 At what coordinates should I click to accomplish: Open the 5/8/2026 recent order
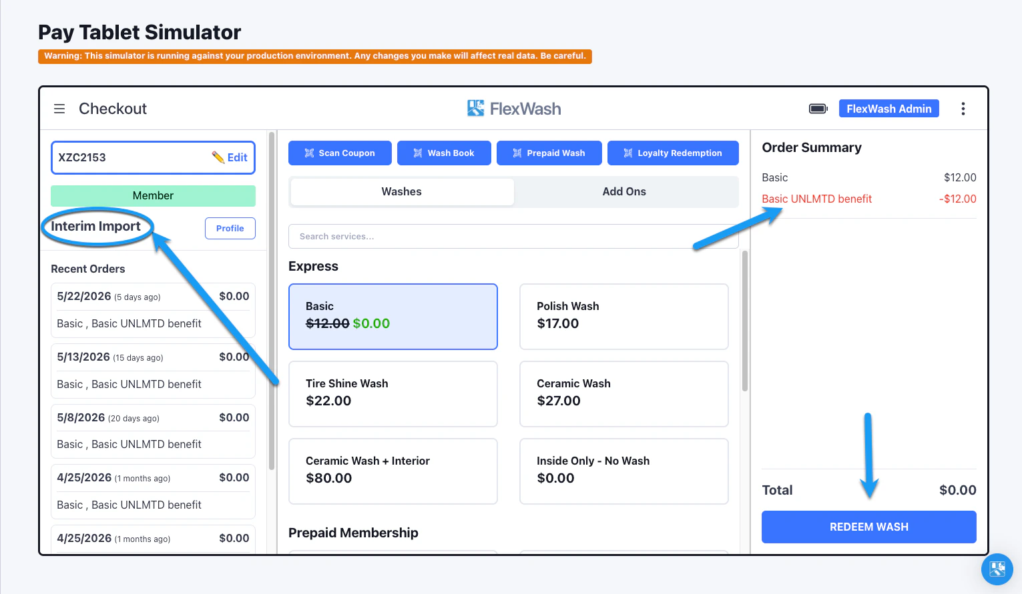tap(153, 431)
